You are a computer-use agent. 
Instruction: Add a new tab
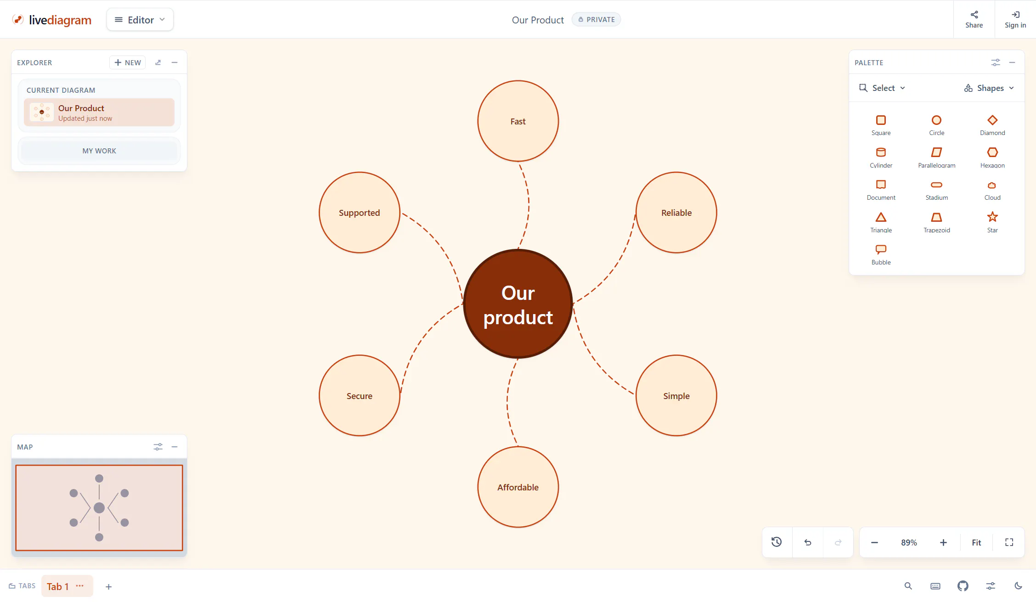click(x=109, y=586)
